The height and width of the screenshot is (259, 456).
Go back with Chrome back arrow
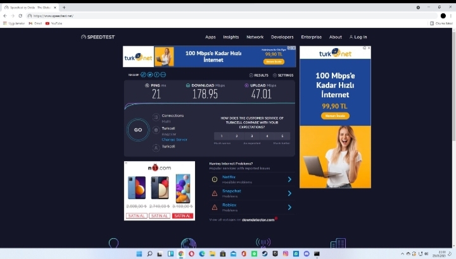point(5,16)
